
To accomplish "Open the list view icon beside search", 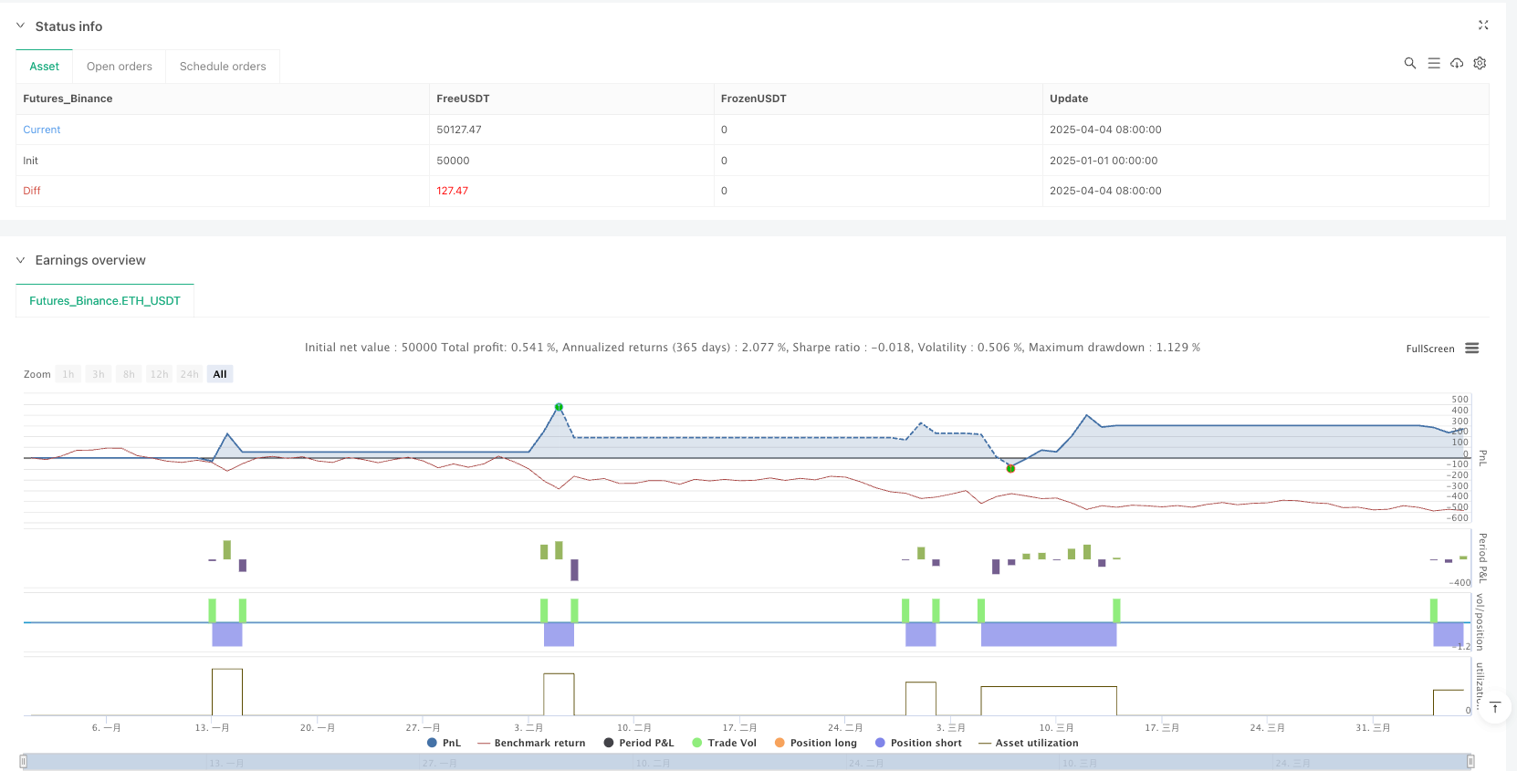I will [1434, 63].
